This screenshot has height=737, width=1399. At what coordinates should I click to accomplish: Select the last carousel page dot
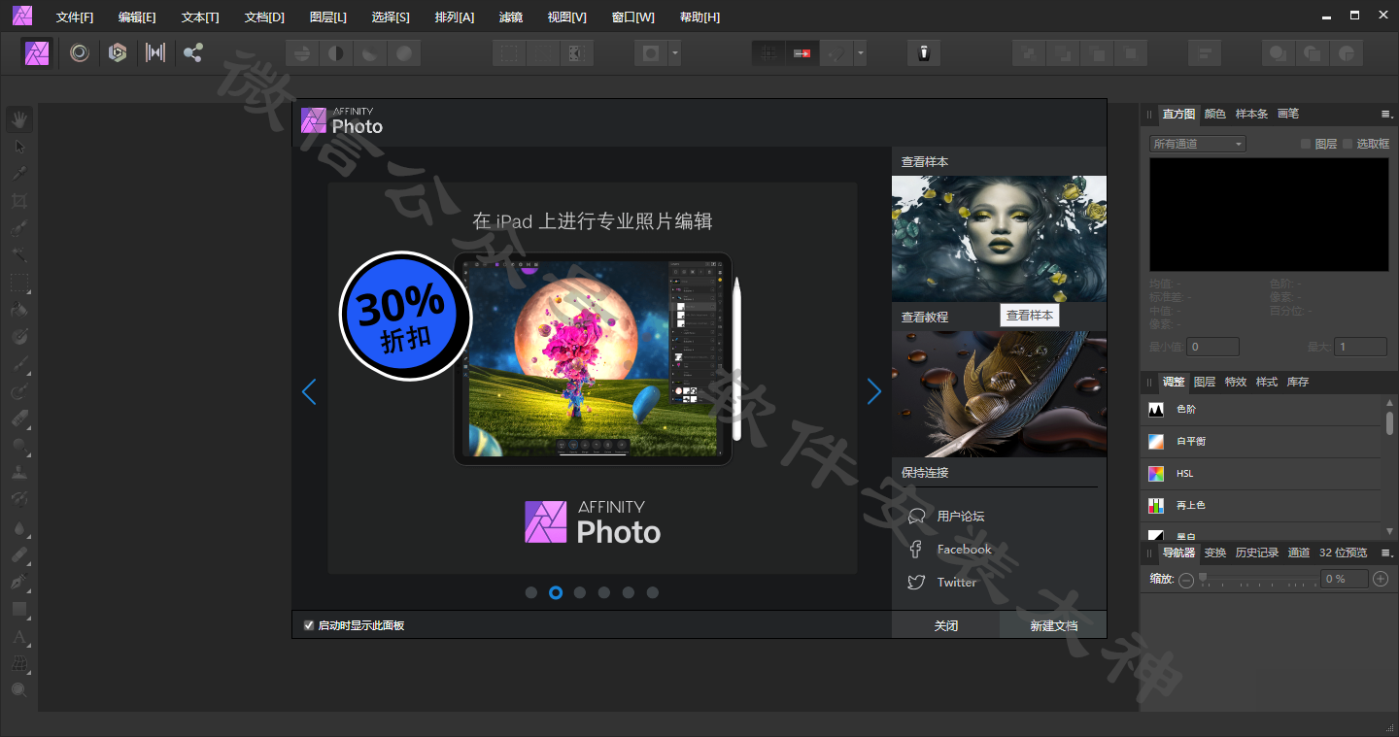click(x=653, y=592)
